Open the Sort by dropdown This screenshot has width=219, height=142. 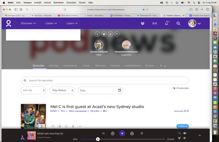pyautogui.click(x=33, y=90)
